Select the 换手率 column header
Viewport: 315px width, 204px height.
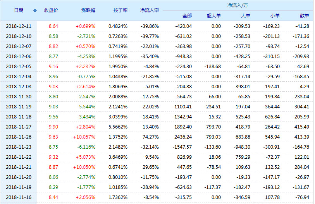pyautogui.click(x=120, y=10)
